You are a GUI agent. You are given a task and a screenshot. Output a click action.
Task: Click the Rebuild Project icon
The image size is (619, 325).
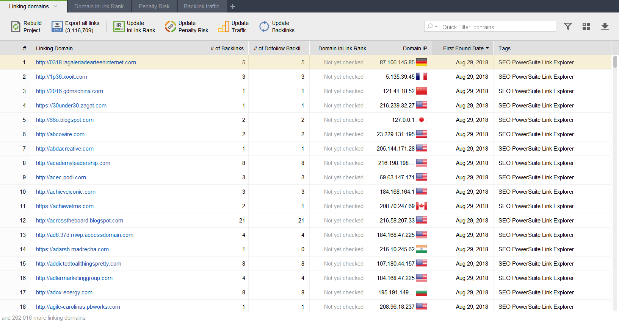click(x=16, y=26)
